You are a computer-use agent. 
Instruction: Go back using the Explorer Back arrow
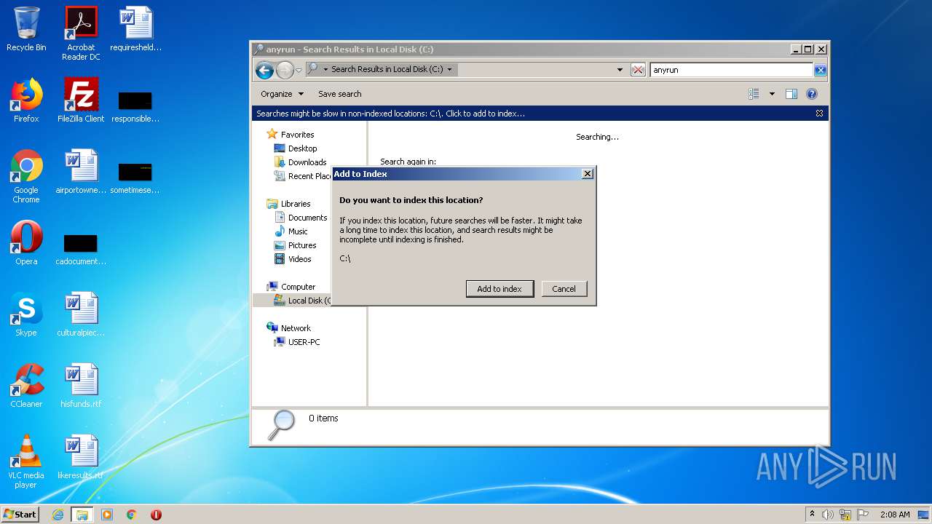tap(264, 70)
